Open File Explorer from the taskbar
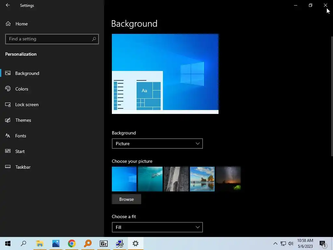This screenshot has width=333, height=250. coord(40,243)
